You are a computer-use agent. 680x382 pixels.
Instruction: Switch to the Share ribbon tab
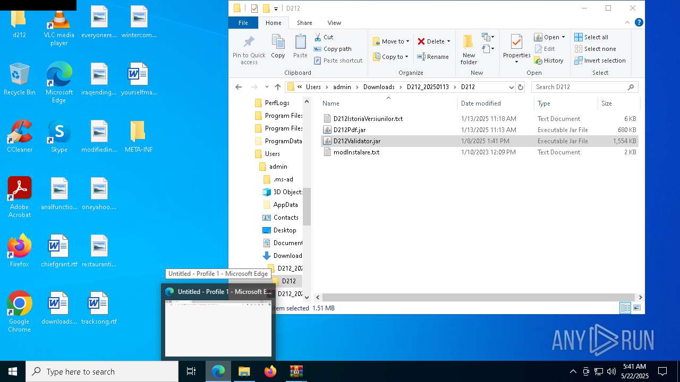(x=304, y=23)
